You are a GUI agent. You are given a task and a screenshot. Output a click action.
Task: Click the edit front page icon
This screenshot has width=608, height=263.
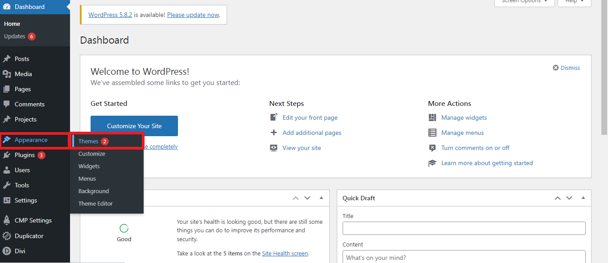click(274, 117)
